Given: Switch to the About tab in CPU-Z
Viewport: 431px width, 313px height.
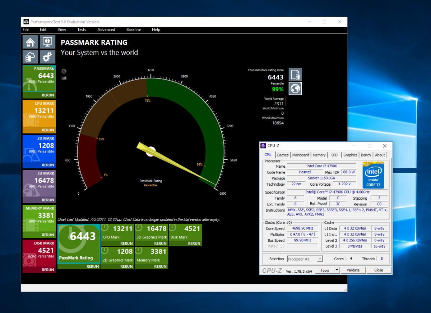Looking at the screenshot, I should pos(380,155).
